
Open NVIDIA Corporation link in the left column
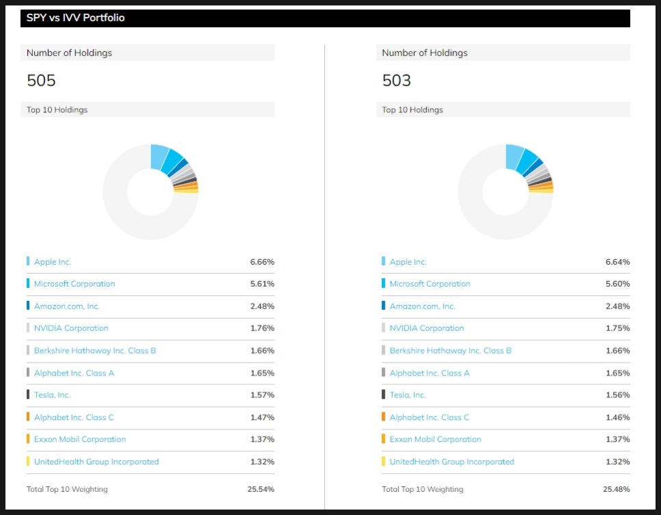click(71, 328)
